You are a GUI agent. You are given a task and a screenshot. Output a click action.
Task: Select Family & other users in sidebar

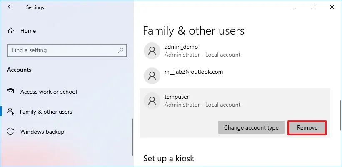(x=46, y=112)
